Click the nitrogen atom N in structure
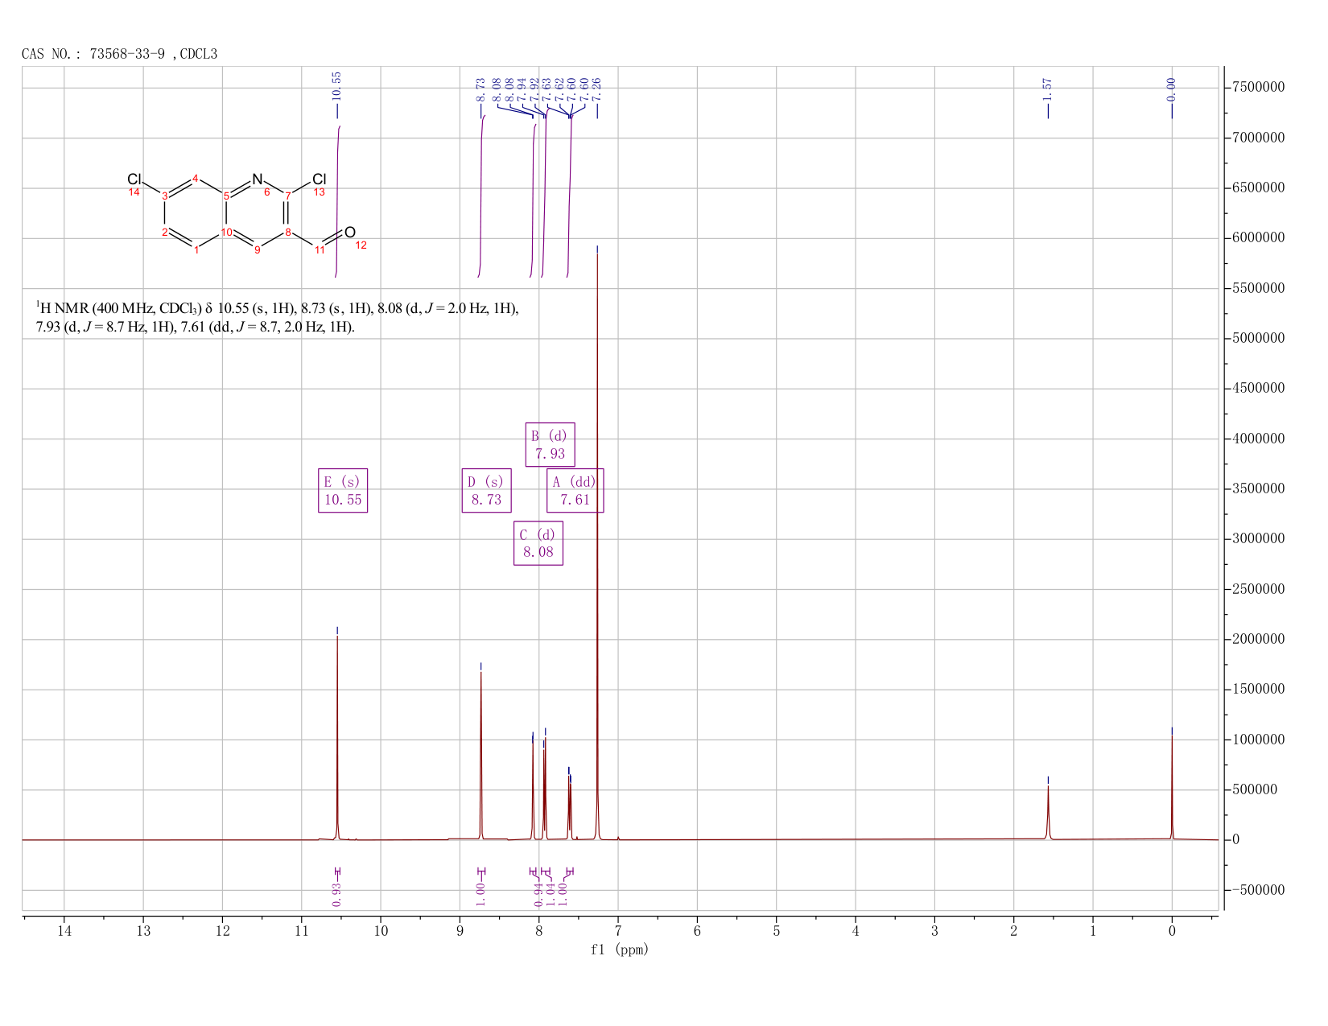 coord(258,179)
